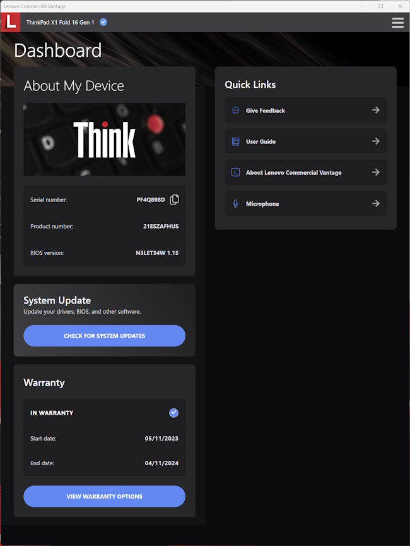
Task: Click the User Guide book icon
Action: [x=236, y=141]
